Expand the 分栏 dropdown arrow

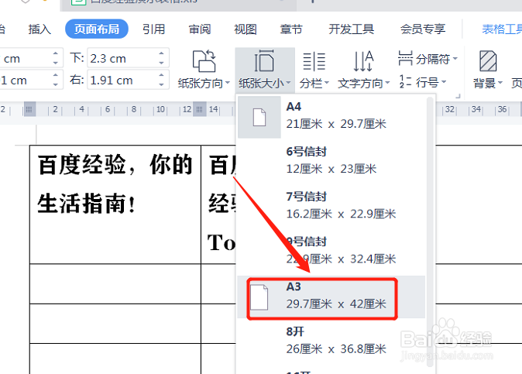327,83
